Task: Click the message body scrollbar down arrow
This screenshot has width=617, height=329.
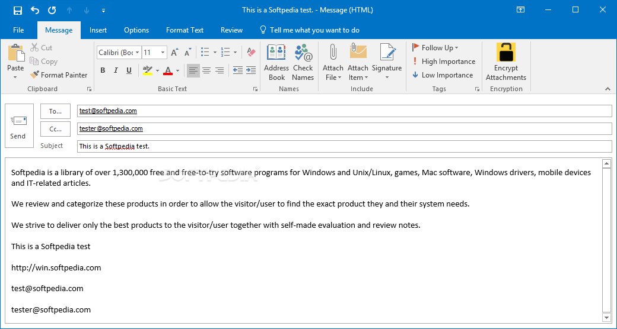Action: (x=606, y=317)
